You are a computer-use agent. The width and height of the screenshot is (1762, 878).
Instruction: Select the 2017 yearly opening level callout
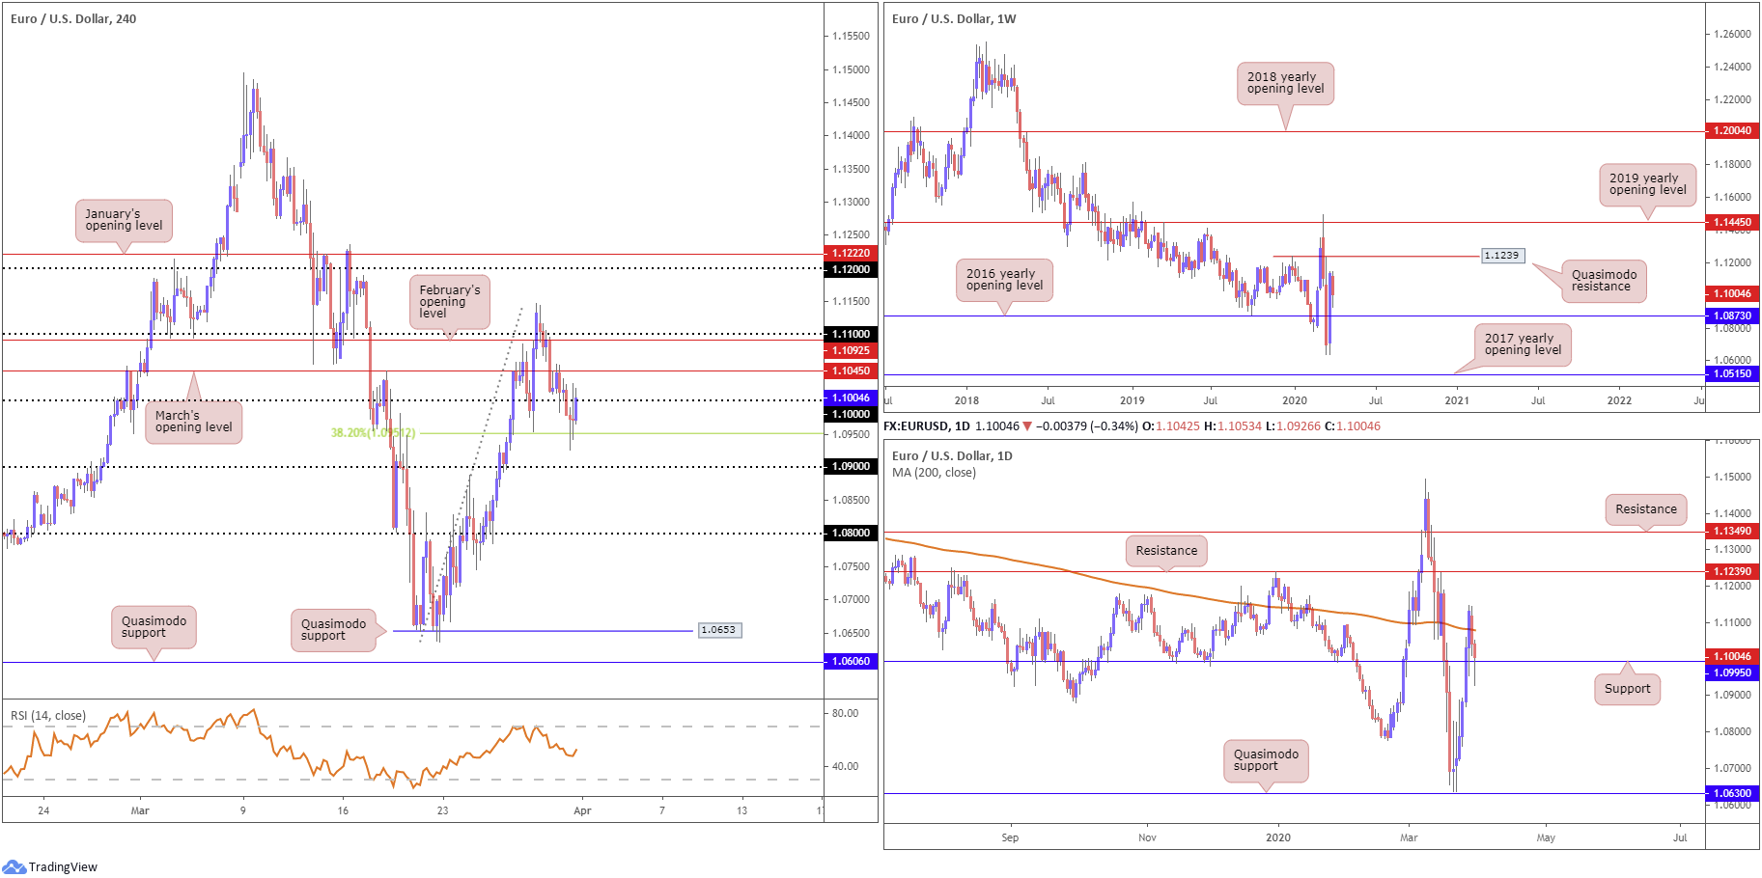coord(1523,344)
